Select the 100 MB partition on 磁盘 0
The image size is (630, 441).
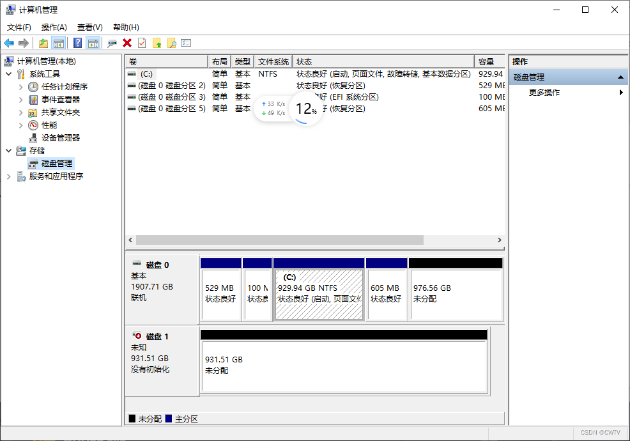[257, 290]
